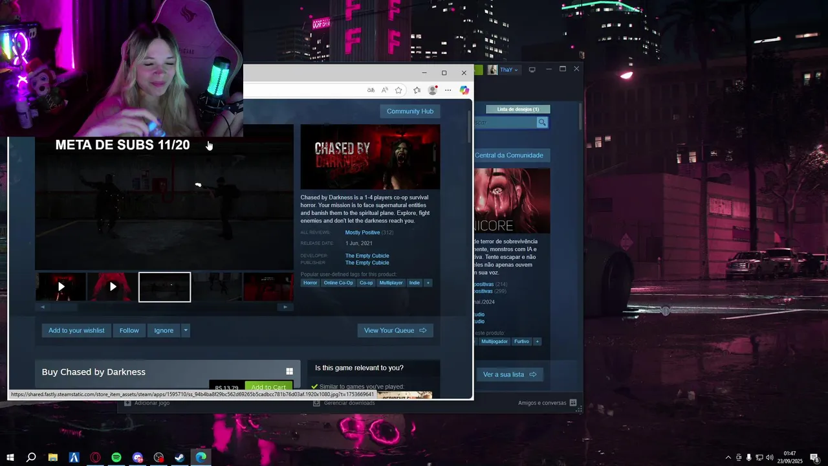Screen dimensions: 828x466
Task: Expand the Ignore options dropdown arrow
Action: coord(186,330)
